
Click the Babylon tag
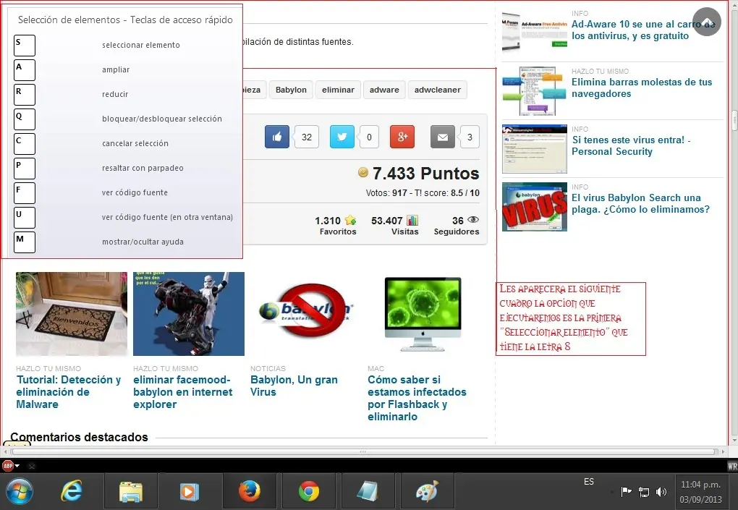[x=291, y=90]
